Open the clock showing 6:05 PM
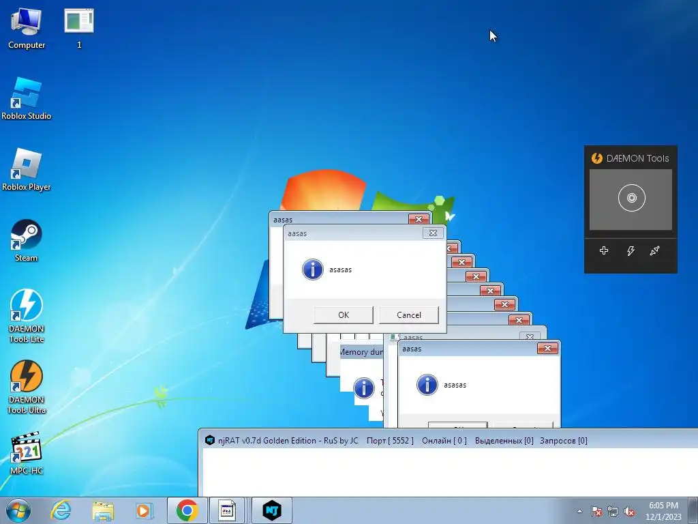Screen dimensions: 698x524 tap(663, 511)
